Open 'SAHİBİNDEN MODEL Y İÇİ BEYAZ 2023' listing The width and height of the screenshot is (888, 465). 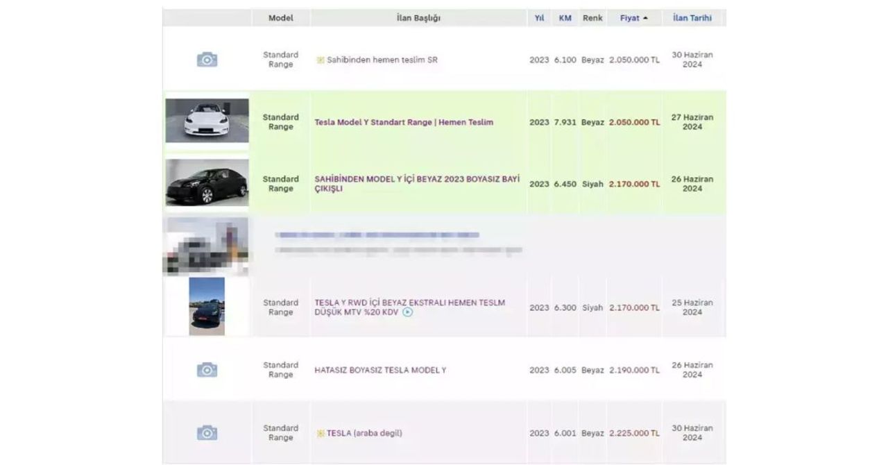[417, 184]
